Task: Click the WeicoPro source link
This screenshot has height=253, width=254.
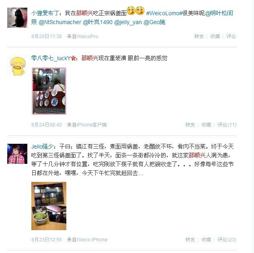Action: (87, 37)
